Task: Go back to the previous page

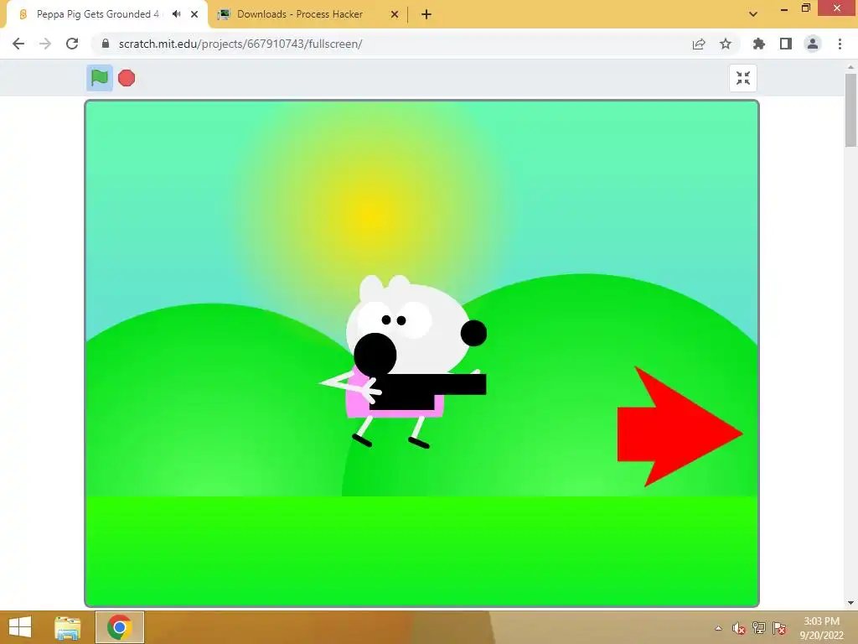Action: point(18,44)
